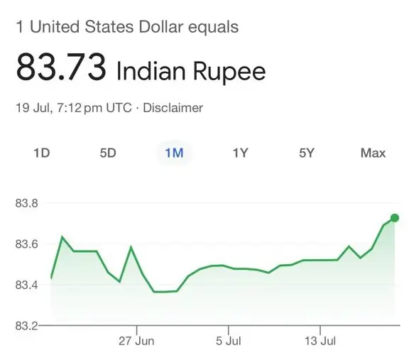409x360 pixels.
Task: Click the lowest flat trough of chart line
Action: click(165, 292)
